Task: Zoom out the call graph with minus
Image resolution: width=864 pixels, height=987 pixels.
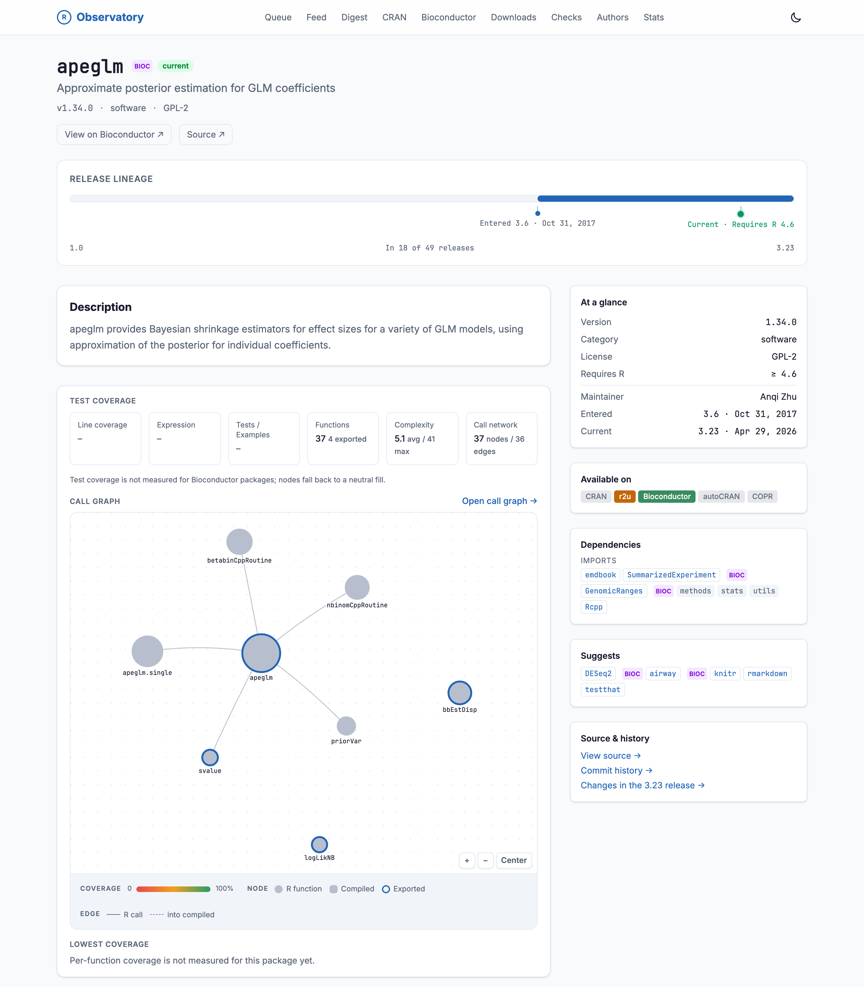Action: (x=485, y=860)
